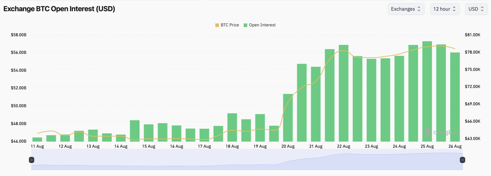
Task: Click the 20 Aug axis label
Action: [288, 146]
